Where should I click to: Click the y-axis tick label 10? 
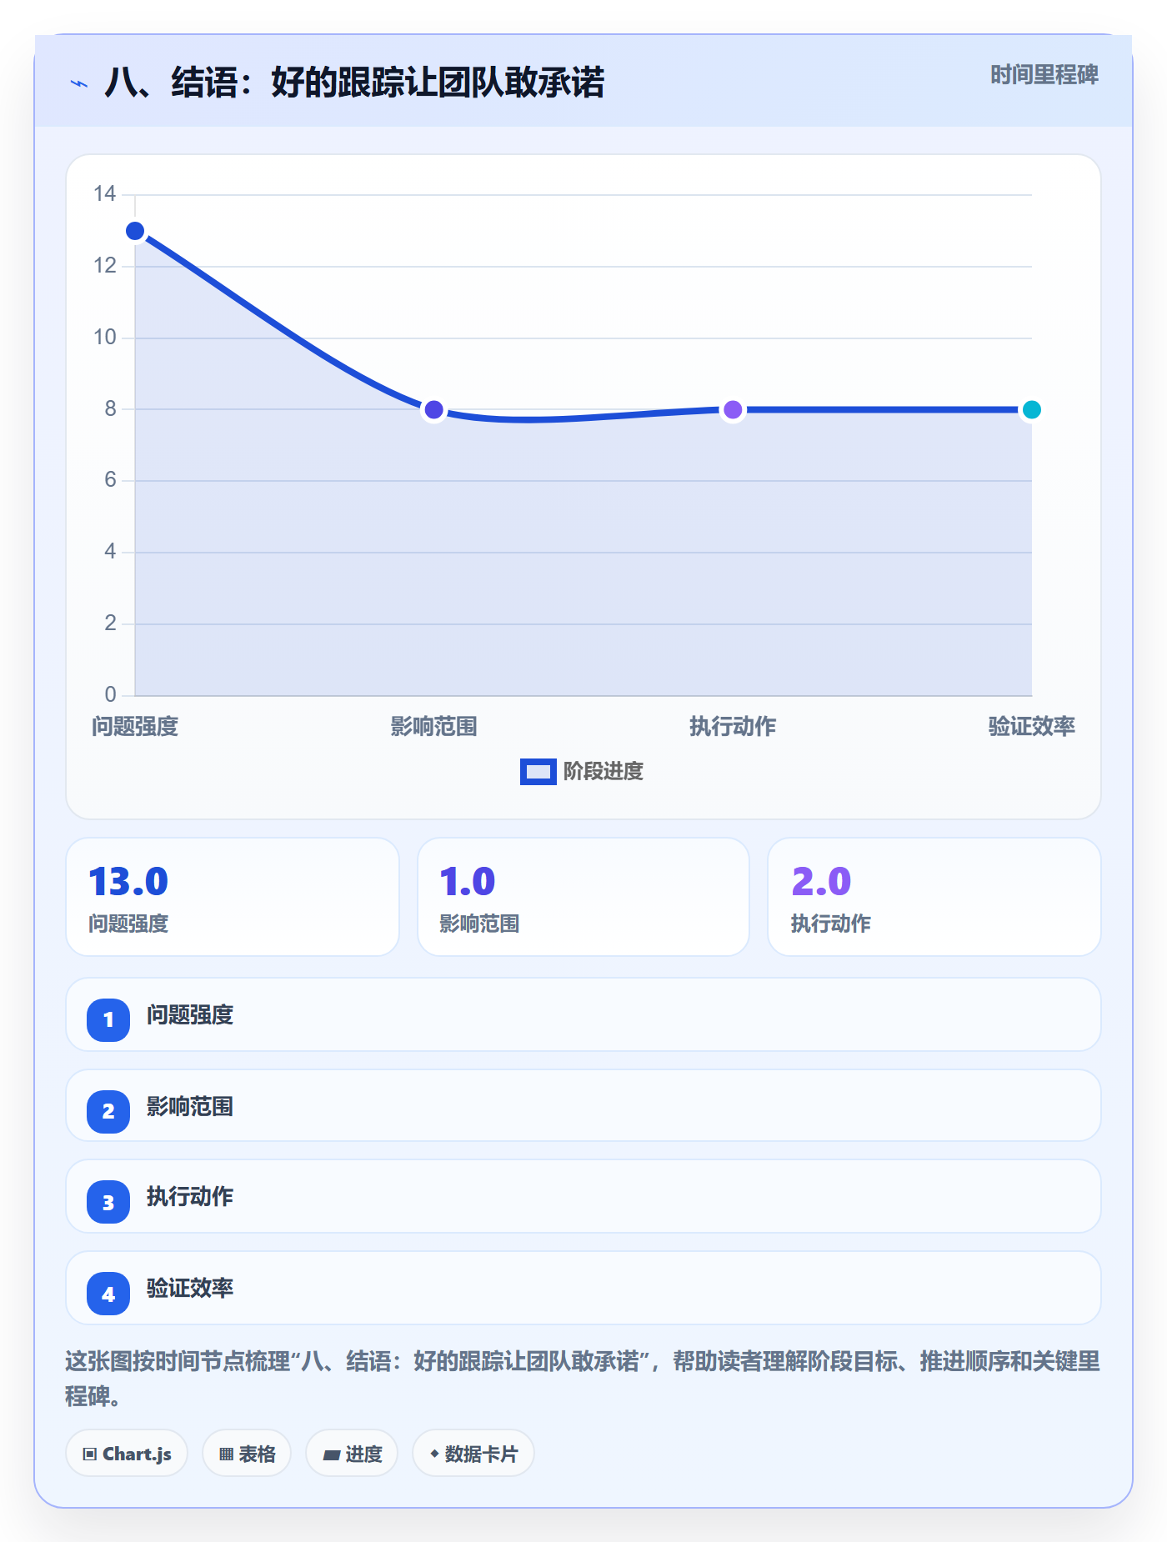coord(105,338)
